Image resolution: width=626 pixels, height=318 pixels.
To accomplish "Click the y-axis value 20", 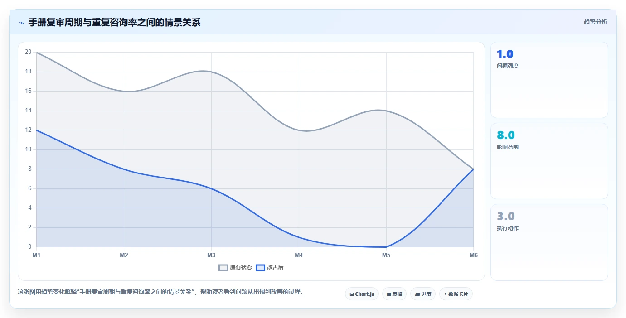I will click(x=28, y=52).
